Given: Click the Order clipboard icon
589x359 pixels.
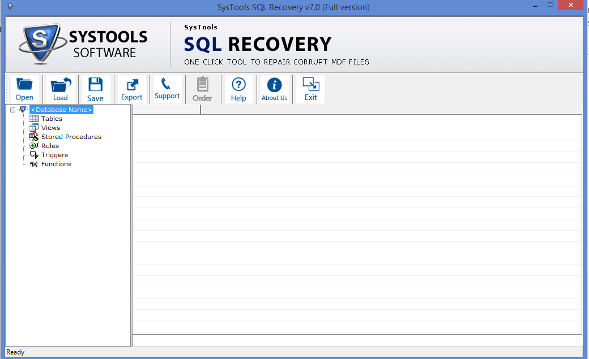Looking at the screenshot, I should (203, 84).
